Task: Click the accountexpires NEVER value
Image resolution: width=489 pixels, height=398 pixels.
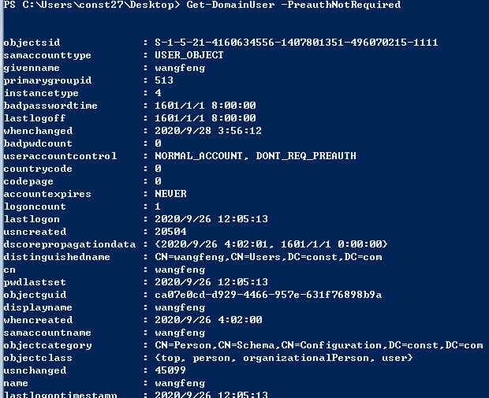Action: point(170,194)
